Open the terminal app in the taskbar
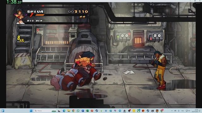Viewport: 202px width, 113px height. (152, 111)
